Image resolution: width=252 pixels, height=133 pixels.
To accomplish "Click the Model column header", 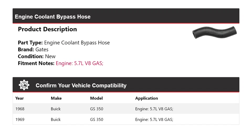I will (x=96, y=98).
